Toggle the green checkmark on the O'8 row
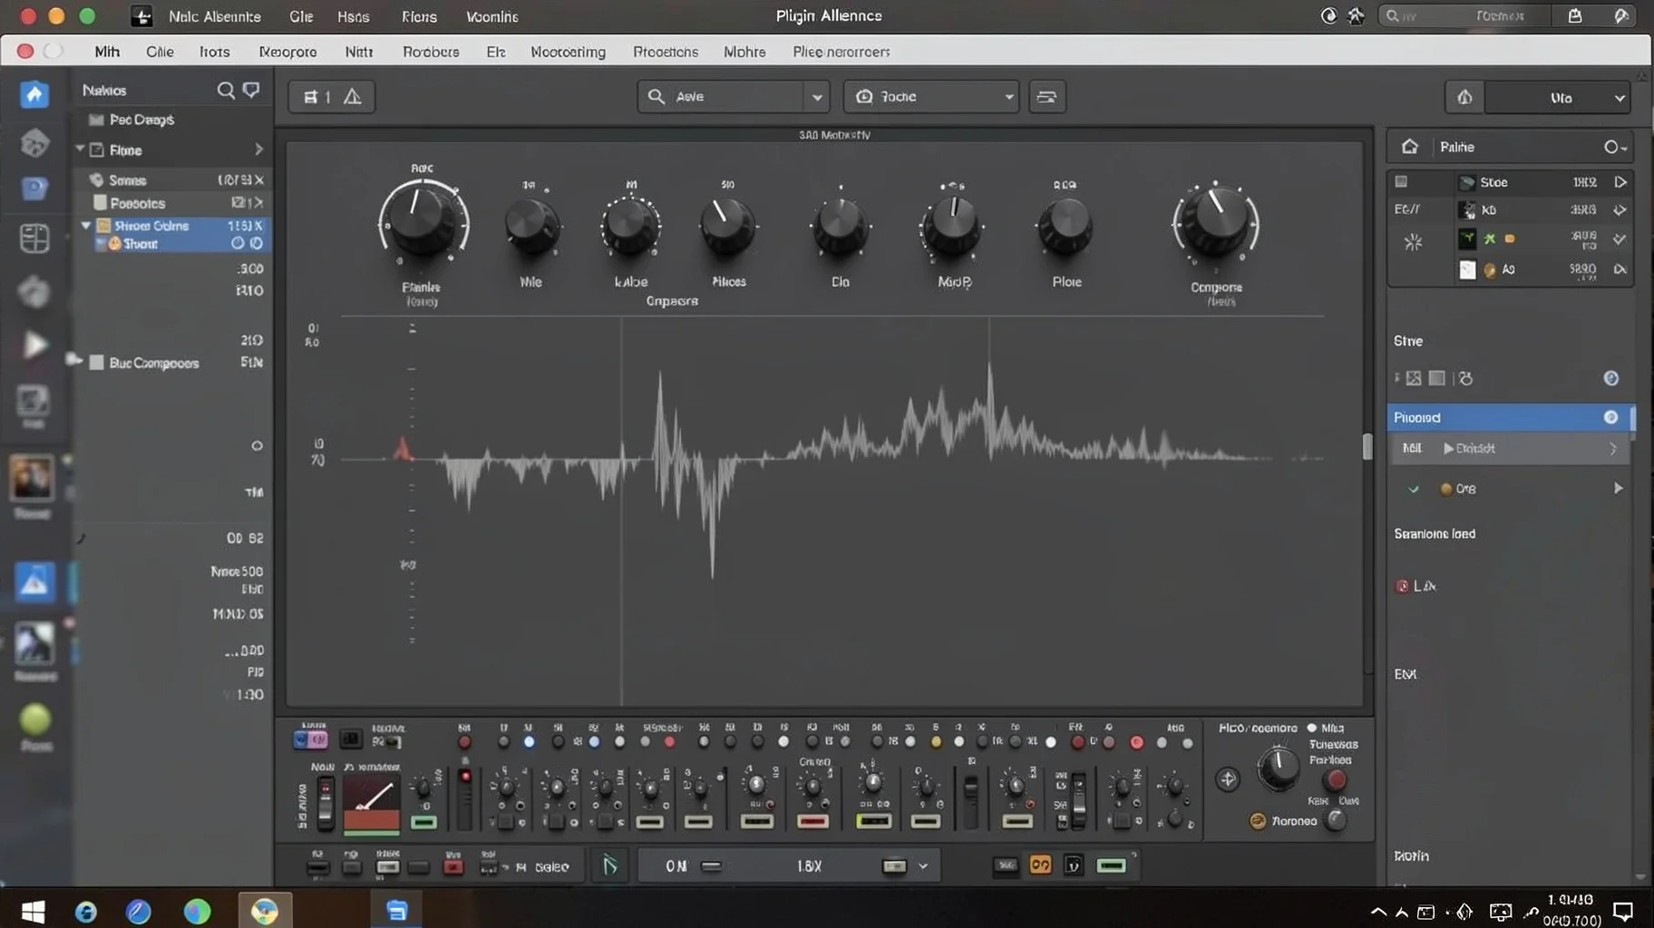This screenshot has width=1654, height=928. [x=1413, y=489]
